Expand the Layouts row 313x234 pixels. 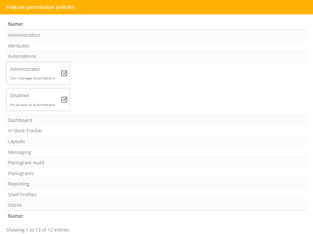(156, 142)
